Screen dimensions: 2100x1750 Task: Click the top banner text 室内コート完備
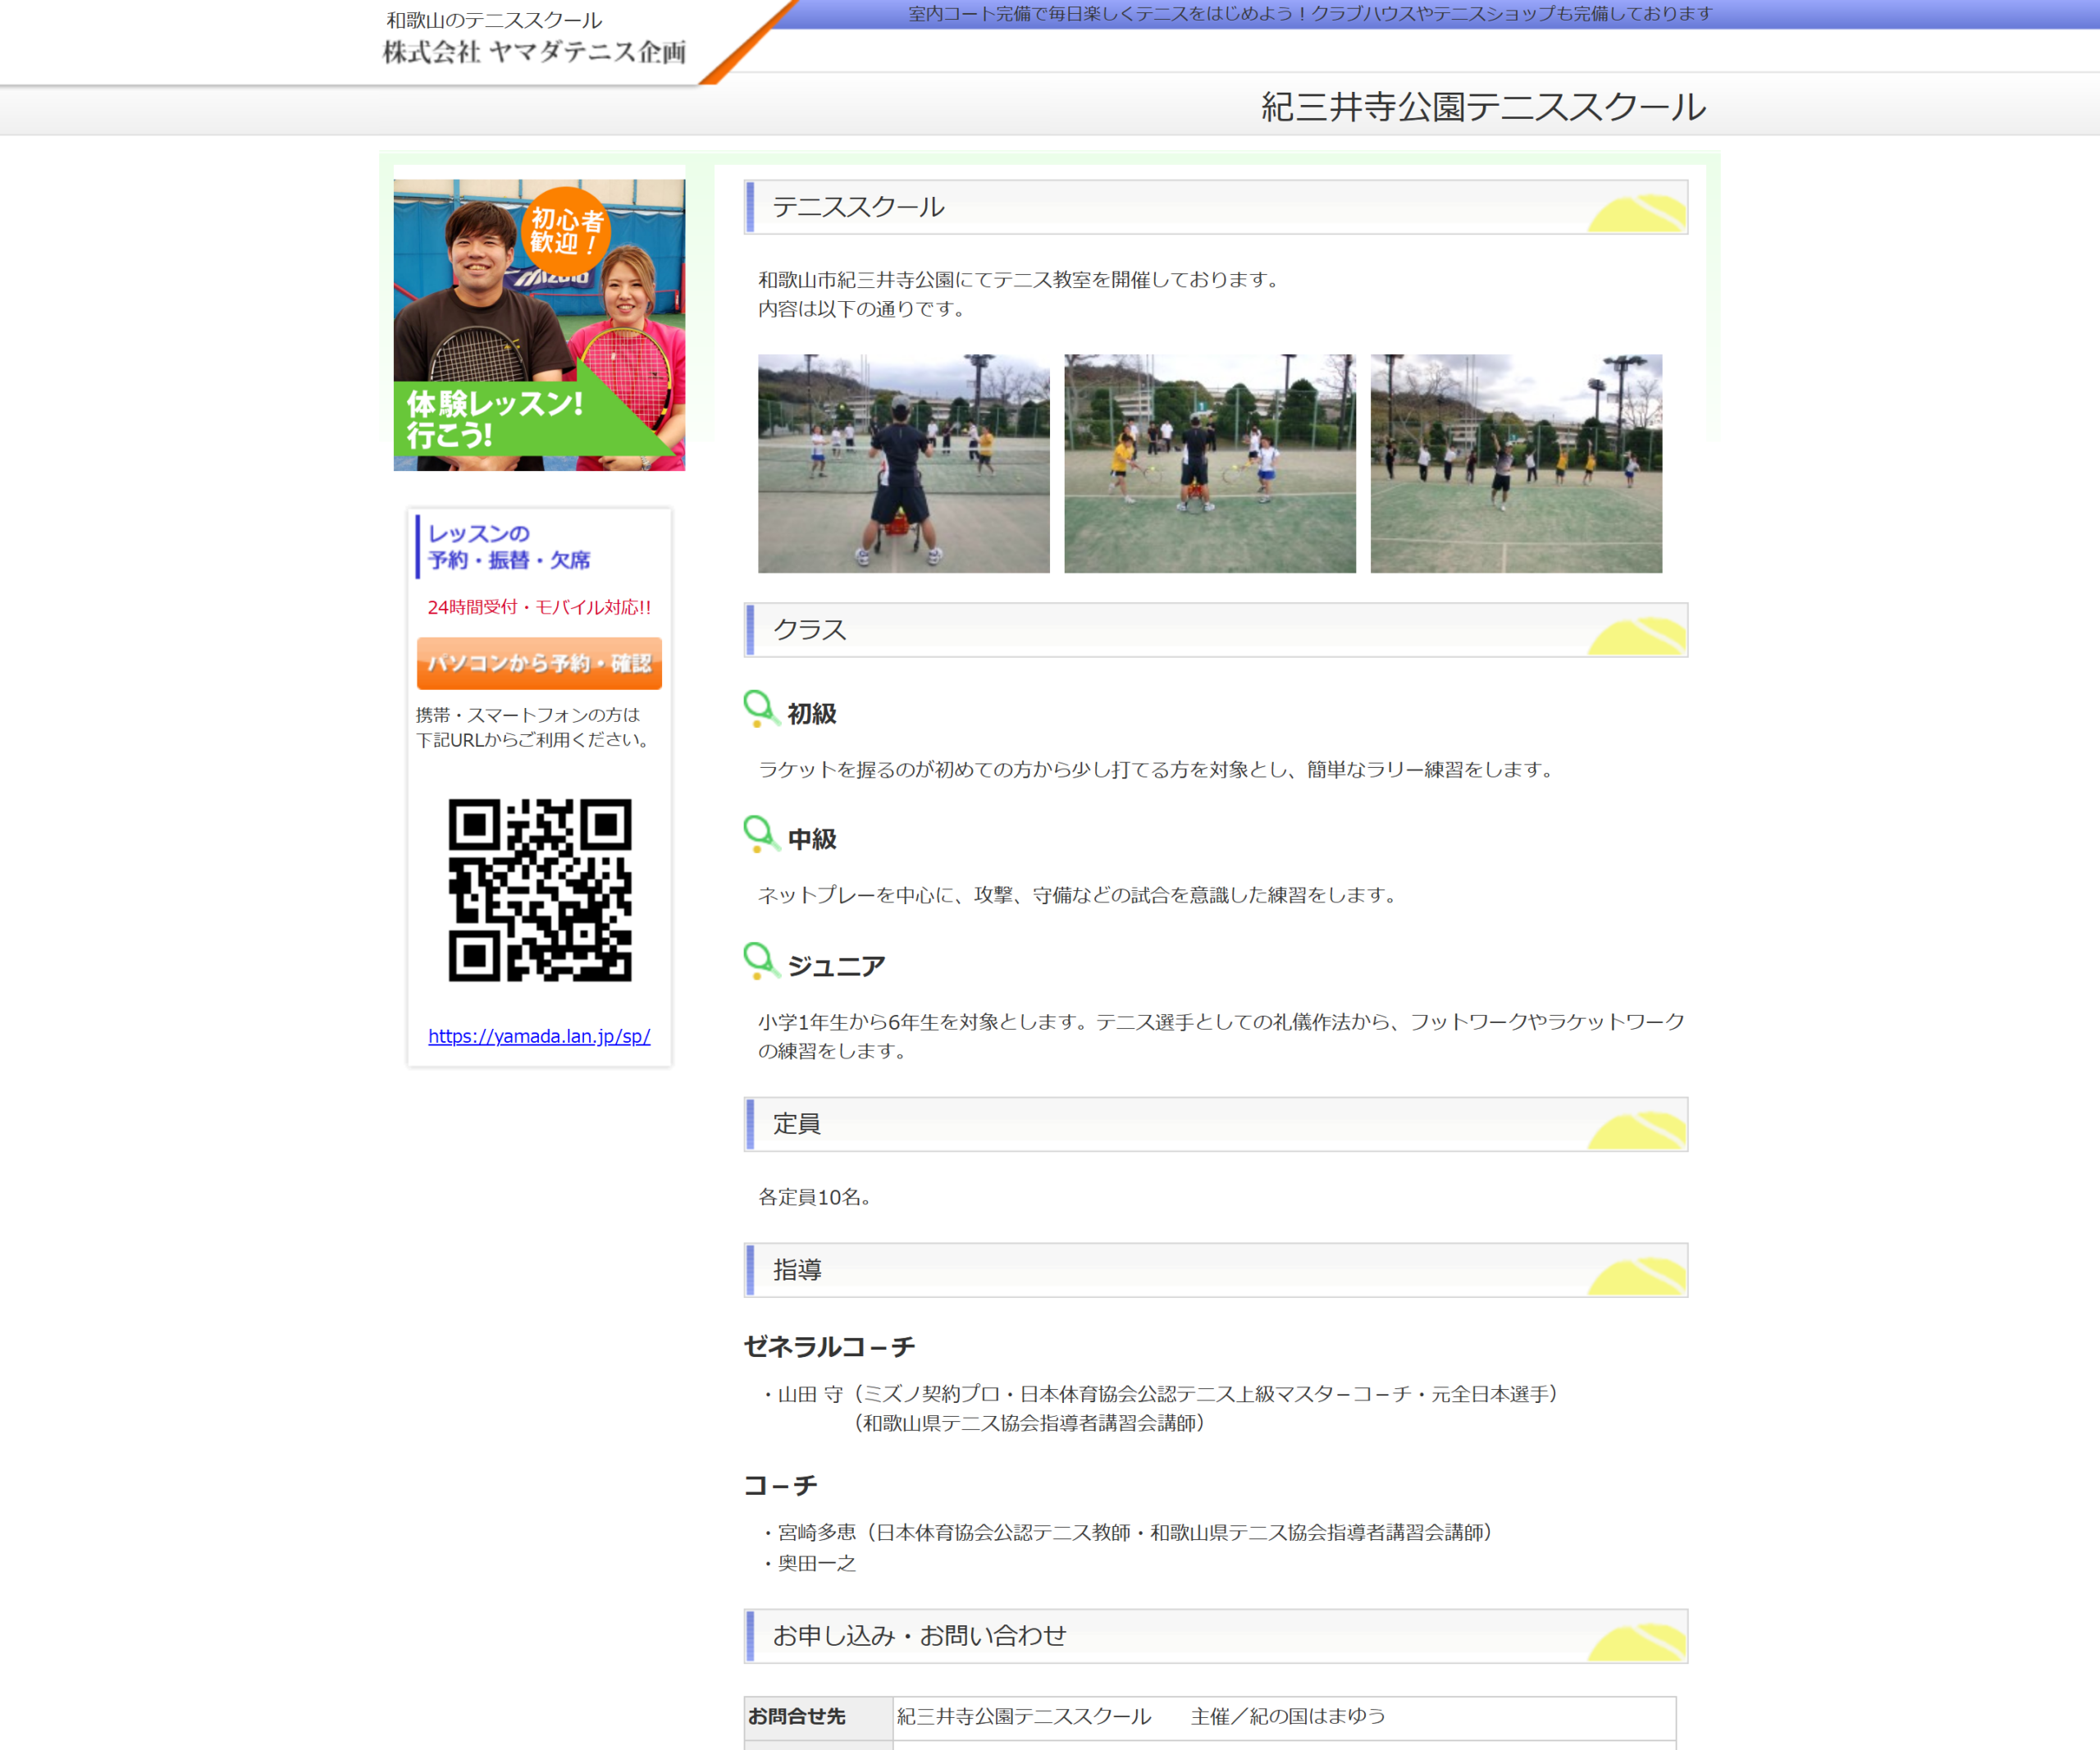click(x=1309, y=14)
